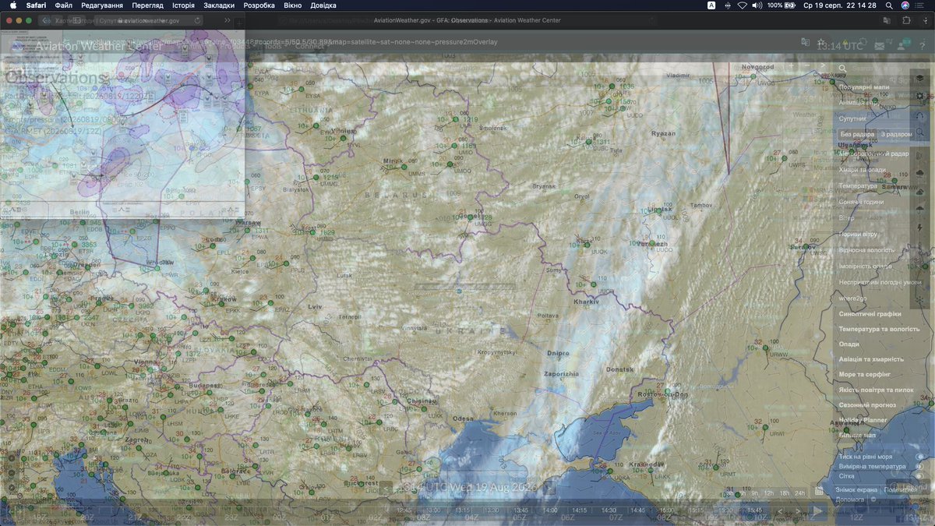Select Пориви вітру map
This screenshot has height=526, width=935.
click(859, 234)
